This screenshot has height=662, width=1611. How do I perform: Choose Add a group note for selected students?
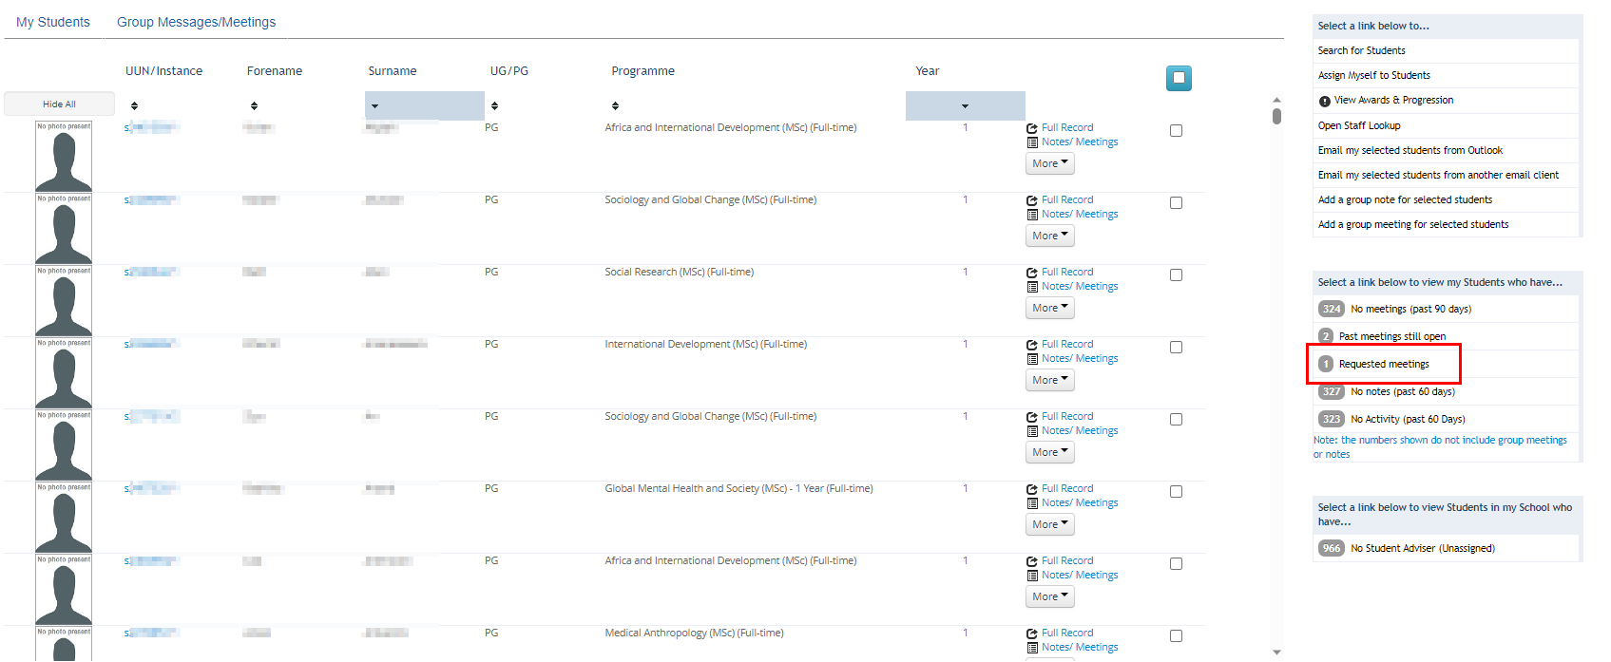[x=1405, y=199]
